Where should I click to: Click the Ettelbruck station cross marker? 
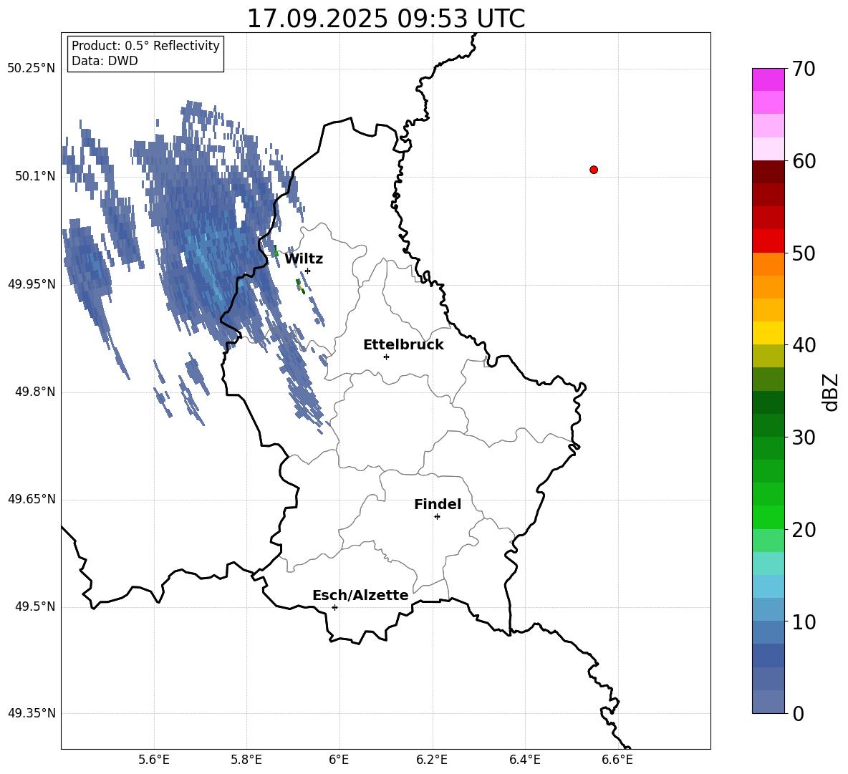[386, 357]
